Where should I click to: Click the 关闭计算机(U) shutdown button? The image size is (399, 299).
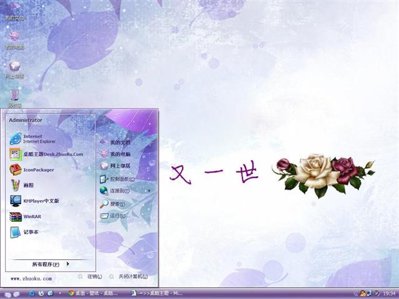(x=128, y=277)
